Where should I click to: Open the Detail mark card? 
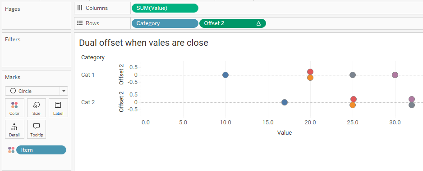click(14, 129)
